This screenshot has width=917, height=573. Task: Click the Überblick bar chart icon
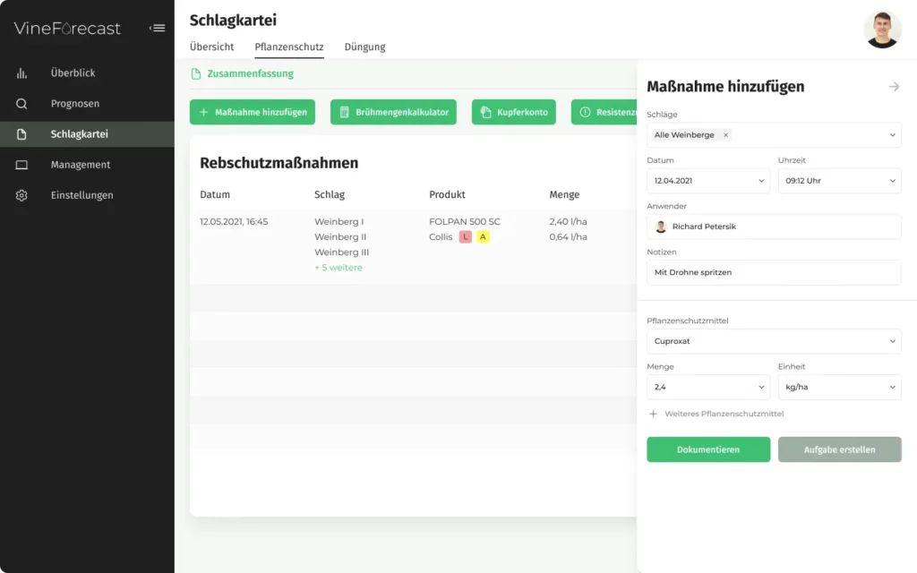coord(21,73)
